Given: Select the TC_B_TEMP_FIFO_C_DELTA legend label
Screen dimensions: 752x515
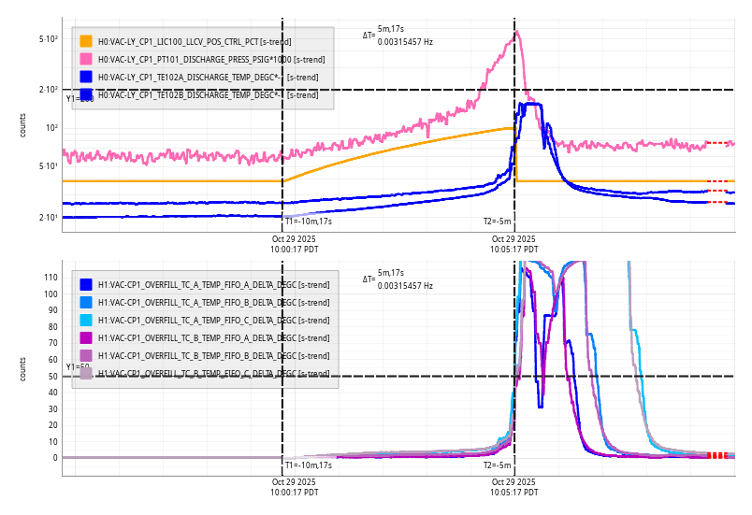Looking at the screenshot, I should [x=213, y=373].
